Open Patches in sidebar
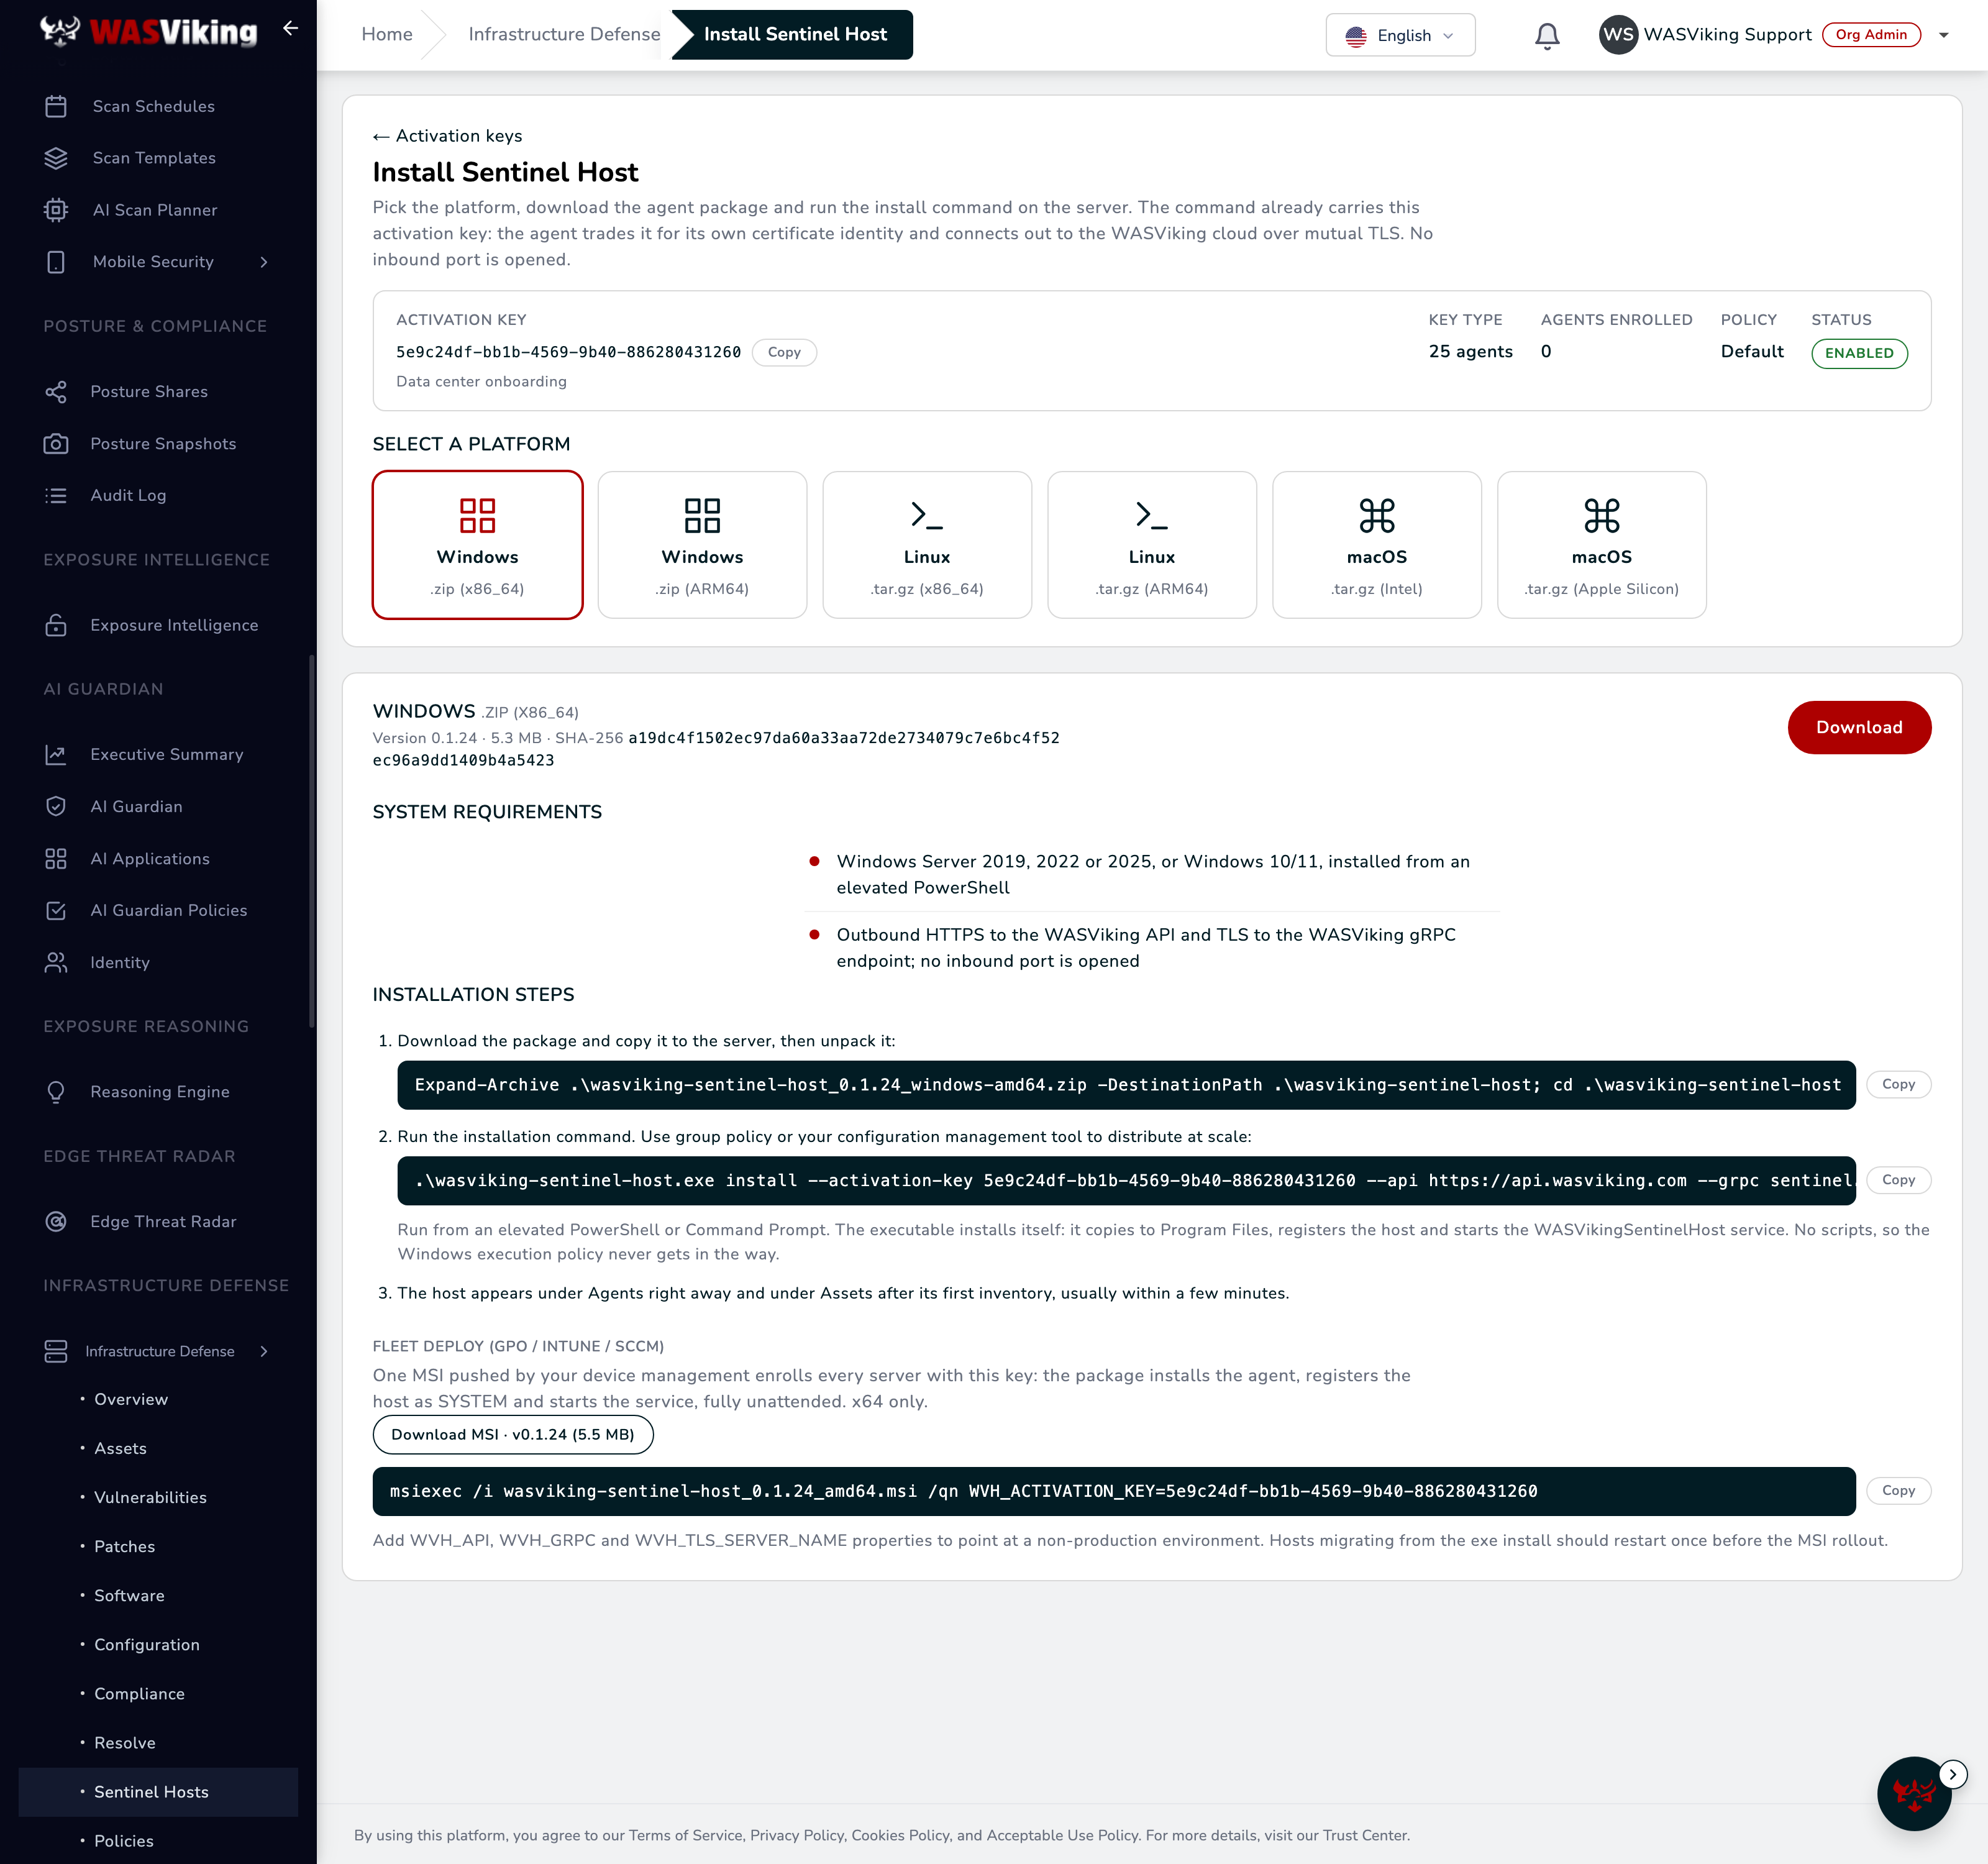 [x=124, y=1546]
